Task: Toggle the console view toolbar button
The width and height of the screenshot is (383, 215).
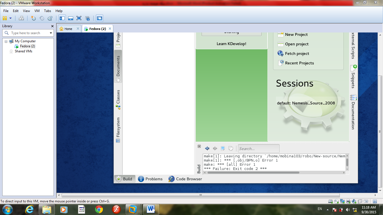Action: coord(100,18)
